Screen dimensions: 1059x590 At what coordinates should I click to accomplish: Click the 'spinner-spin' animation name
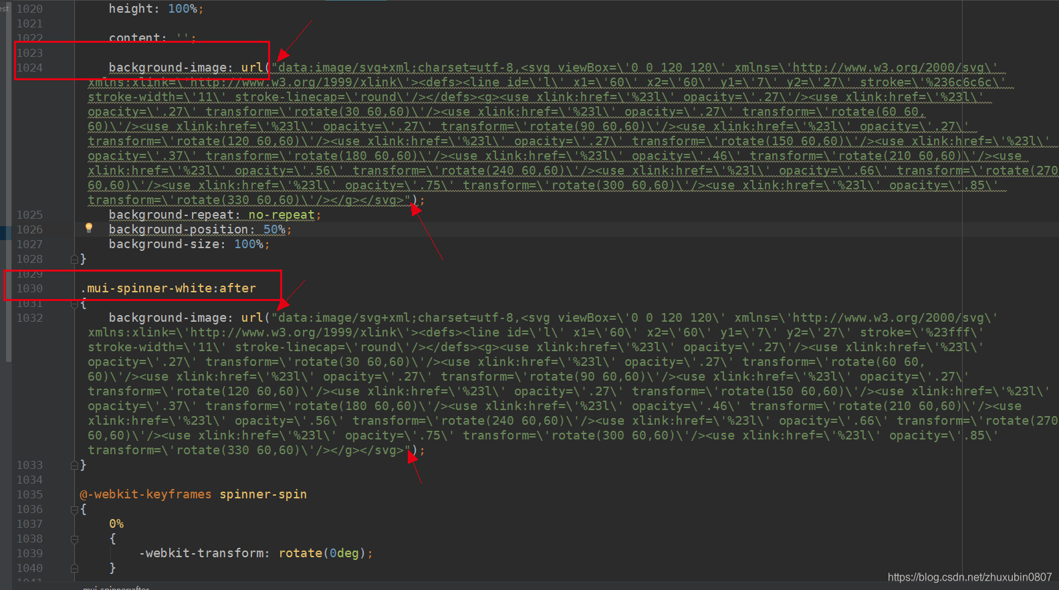[x=263, y=494]
